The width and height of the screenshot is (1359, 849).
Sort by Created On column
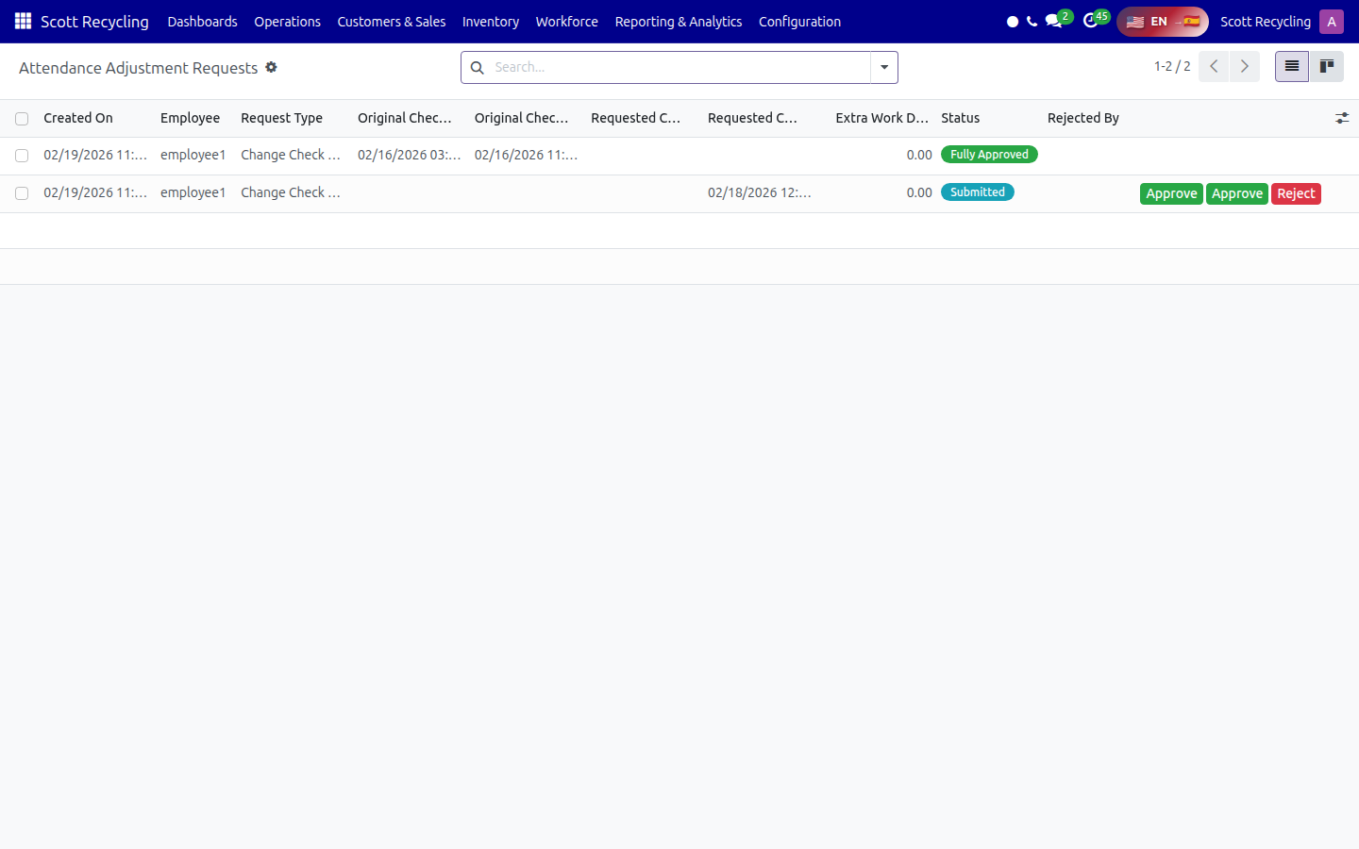tap(78, 118)
